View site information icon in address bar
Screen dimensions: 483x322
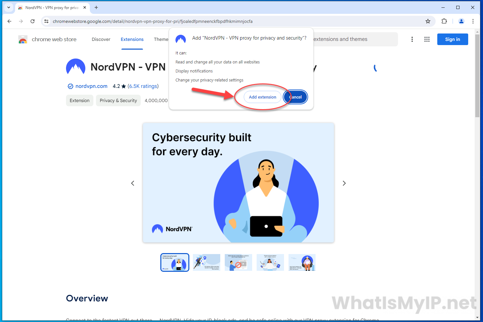click(x=46, y=21)
